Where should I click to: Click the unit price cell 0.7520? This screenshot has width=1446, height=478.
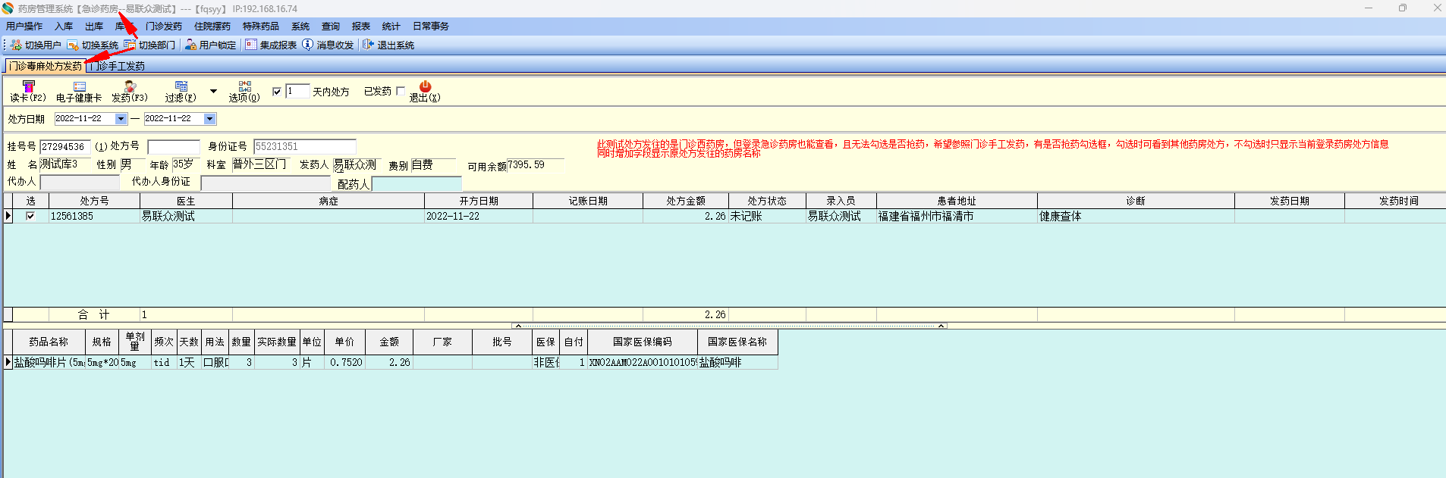point(346,363)
